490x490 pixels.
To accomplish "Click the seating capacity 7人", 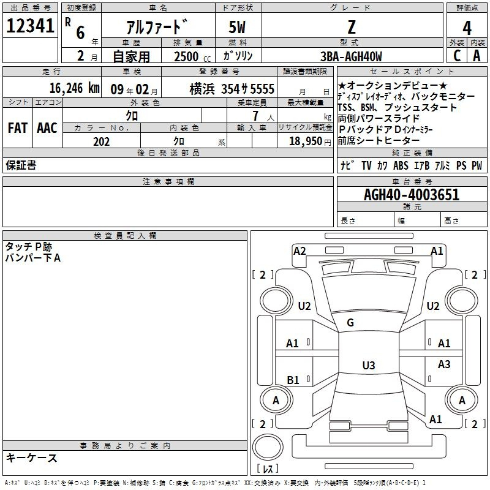I will pos(263,116).
